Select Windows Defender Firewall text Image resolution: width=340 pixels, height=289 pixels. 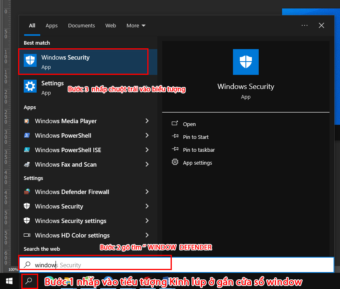coord(72,192)
